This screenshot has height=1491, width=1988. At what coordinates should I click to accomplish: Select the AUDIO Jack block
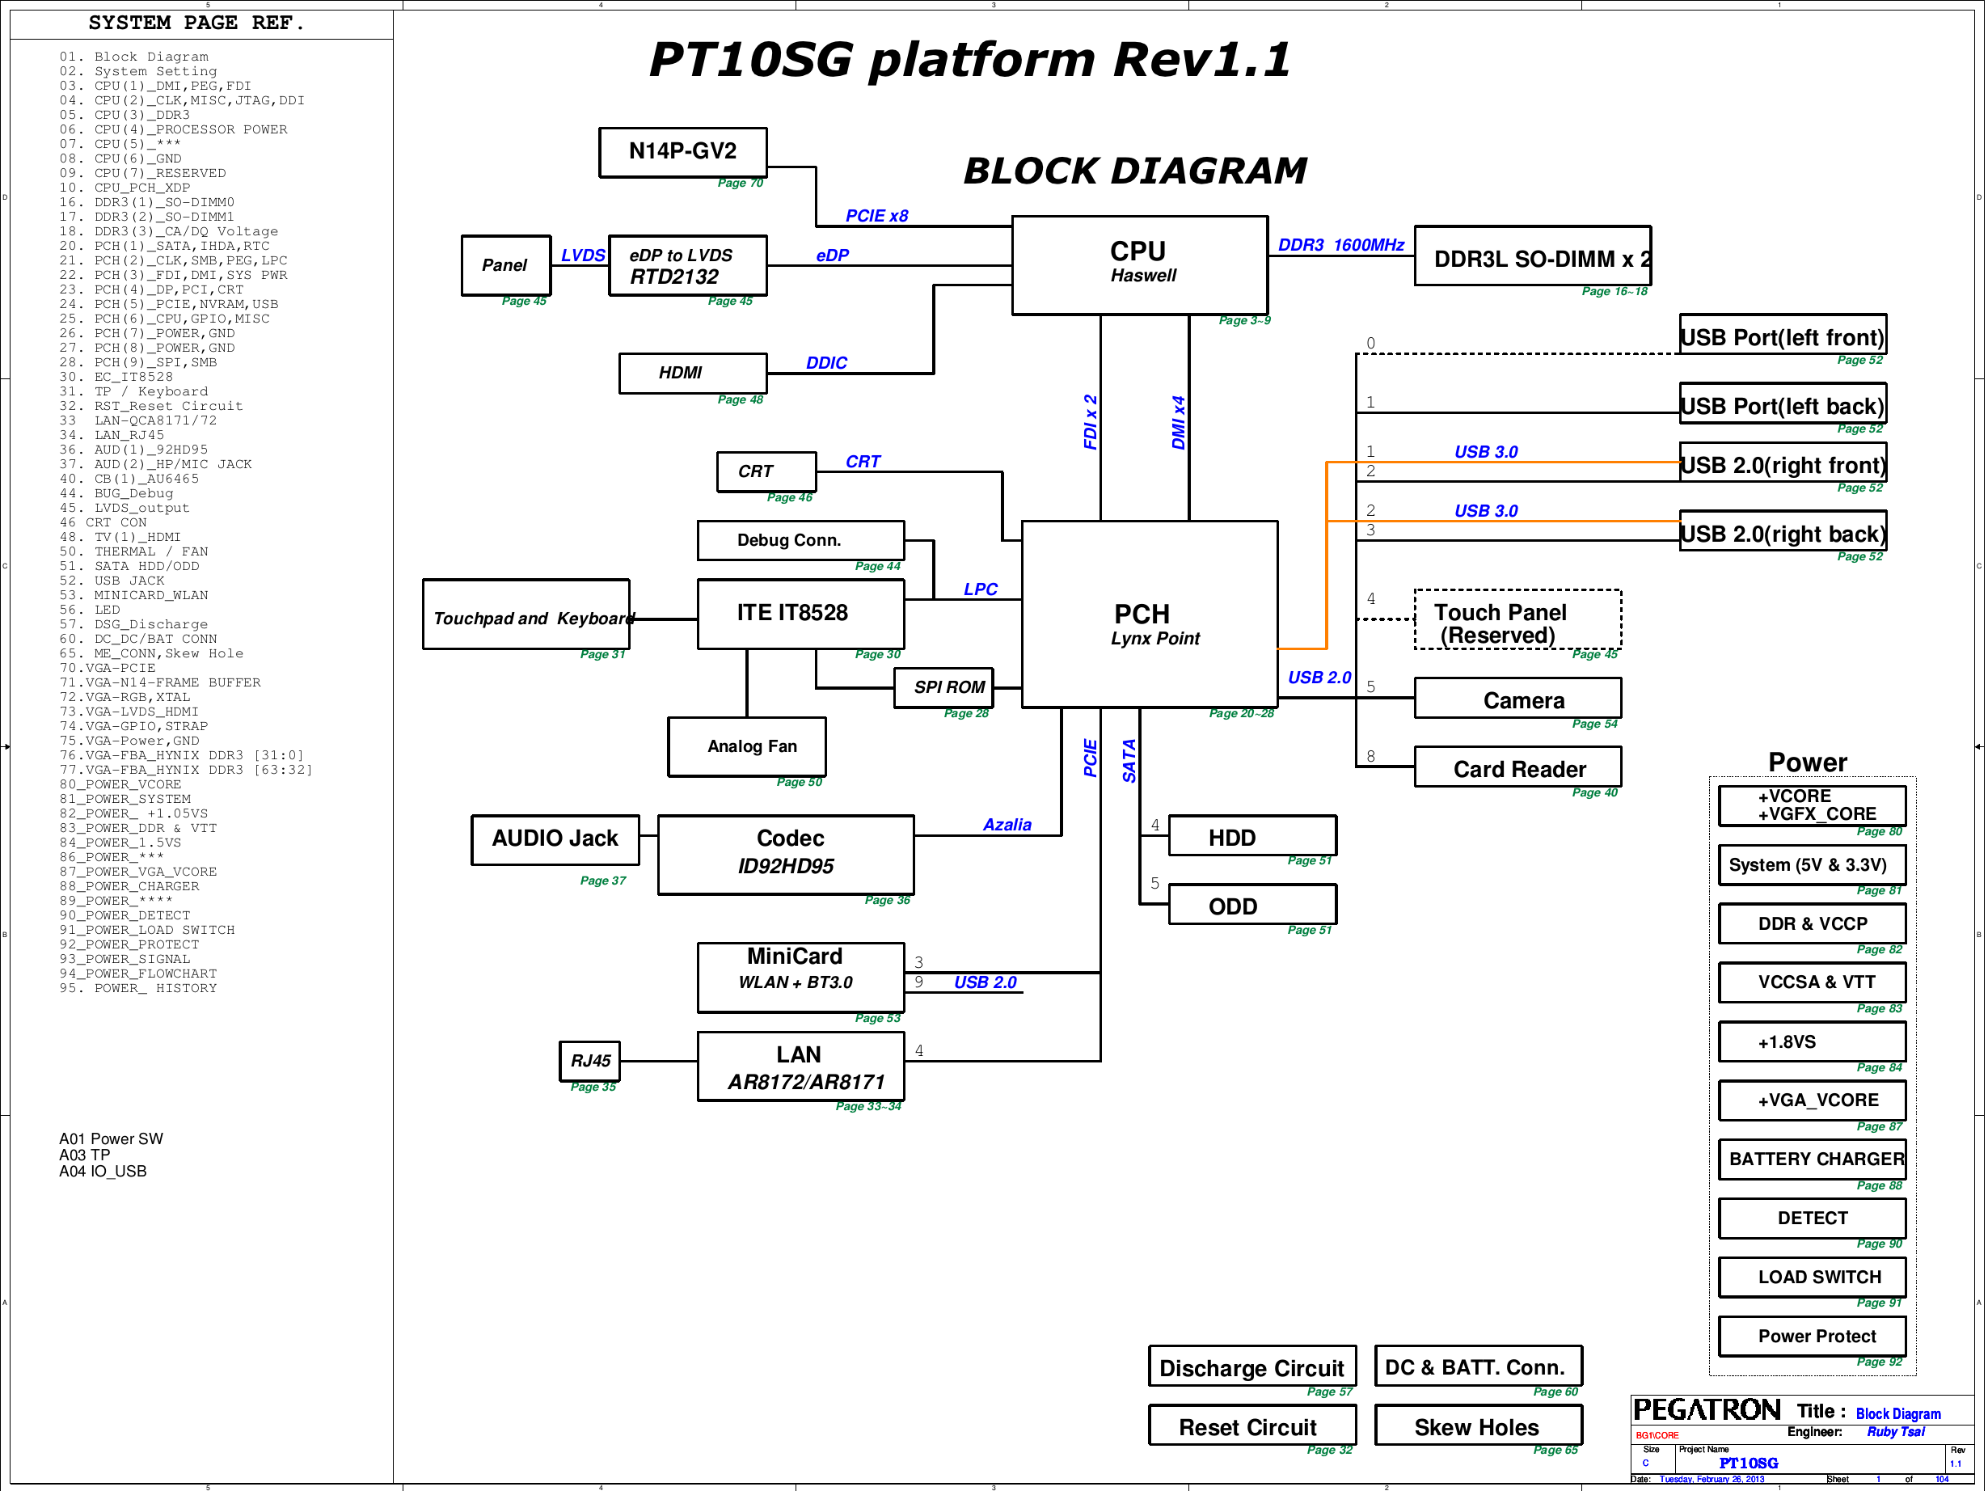(x=555, y=840)
